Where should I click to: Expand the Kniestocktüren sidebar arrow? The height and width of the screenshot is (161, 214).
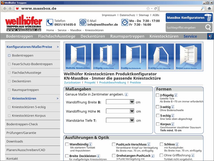click(x=58, y=98)
